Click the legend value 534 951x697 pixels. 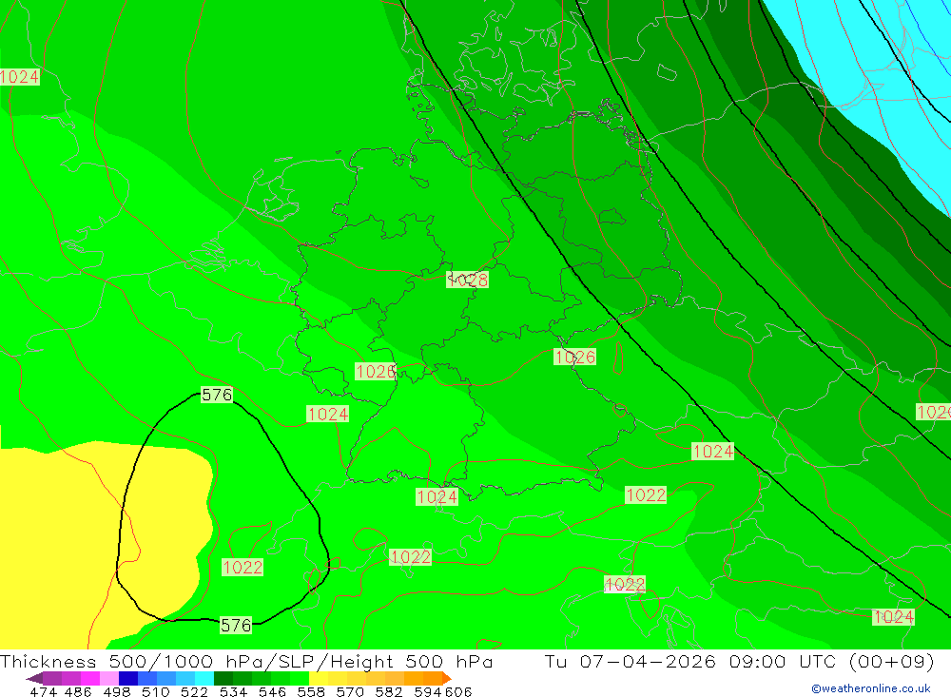click(233, 692)
